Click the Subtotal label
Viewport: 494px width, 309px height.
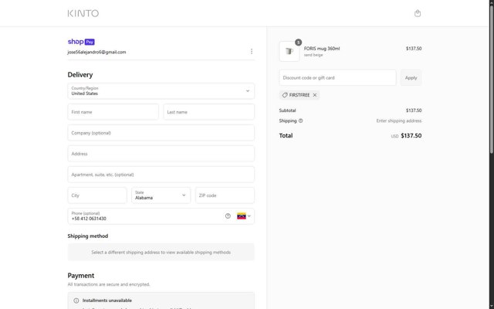[287, 110]
